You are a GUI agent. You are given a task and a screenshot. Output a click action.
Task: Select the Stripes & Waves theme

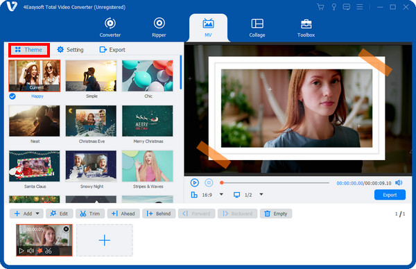click(148, 166)
